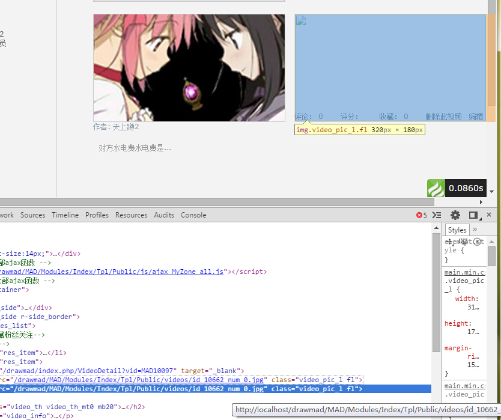Open the anime video thumbnail

pos(189,68)
